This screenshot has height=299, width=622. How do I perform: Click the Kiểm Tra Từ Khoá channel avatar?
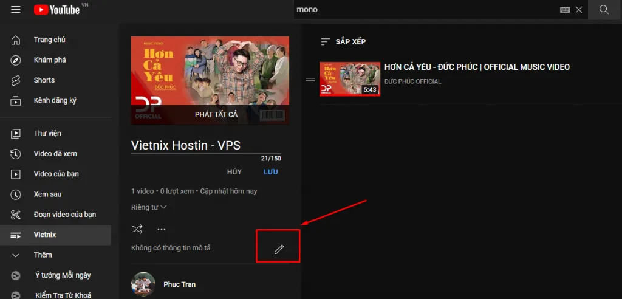(15, 295)
